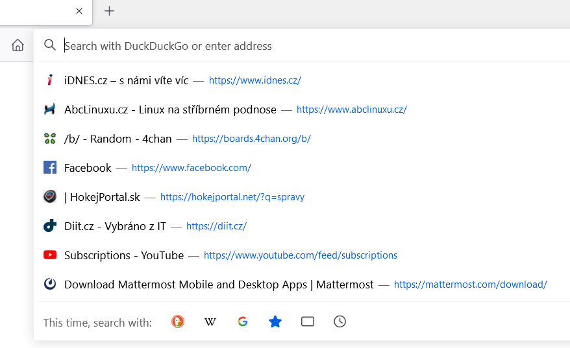Open https://boards.4chan.org/b/ link
570x348 pixels.
251,139
